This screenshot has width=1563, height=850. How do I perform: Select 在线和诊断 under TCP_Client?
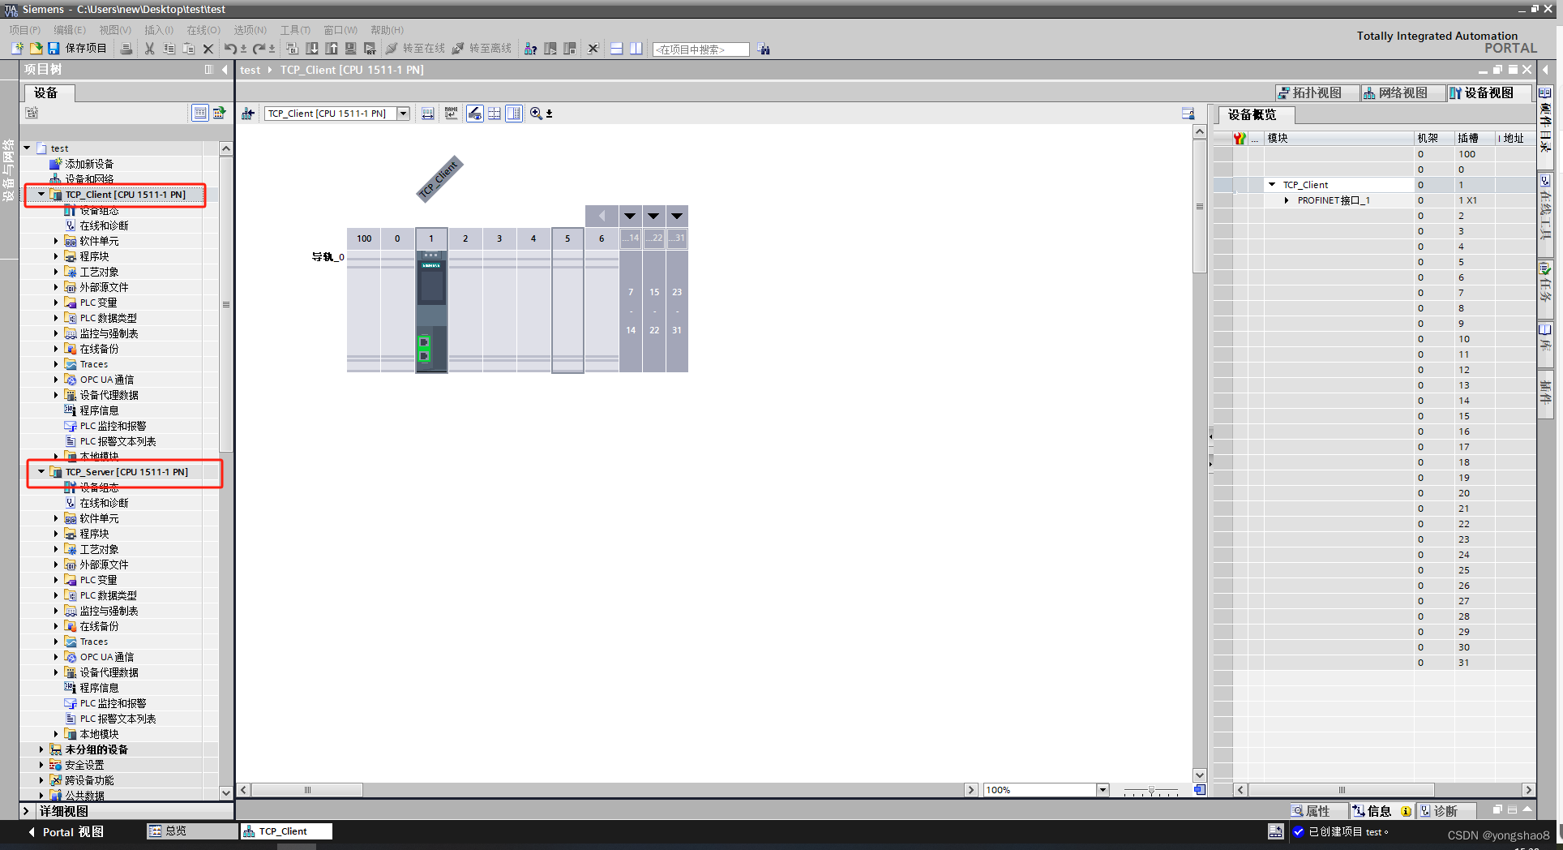(96, 225)
